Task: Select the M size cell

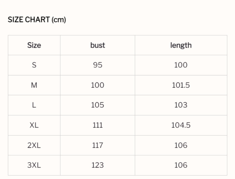Action: click(x=34, y=85)
